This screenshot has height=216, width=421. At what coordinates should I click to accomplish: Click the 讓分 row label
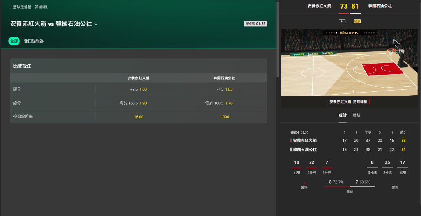coord(17,89)
